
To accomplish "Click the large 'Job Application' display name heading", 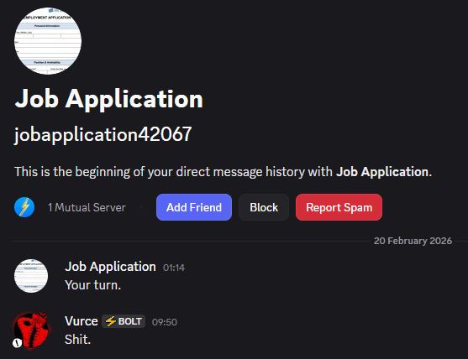I will pyautogui.click(x=109, y=99).
